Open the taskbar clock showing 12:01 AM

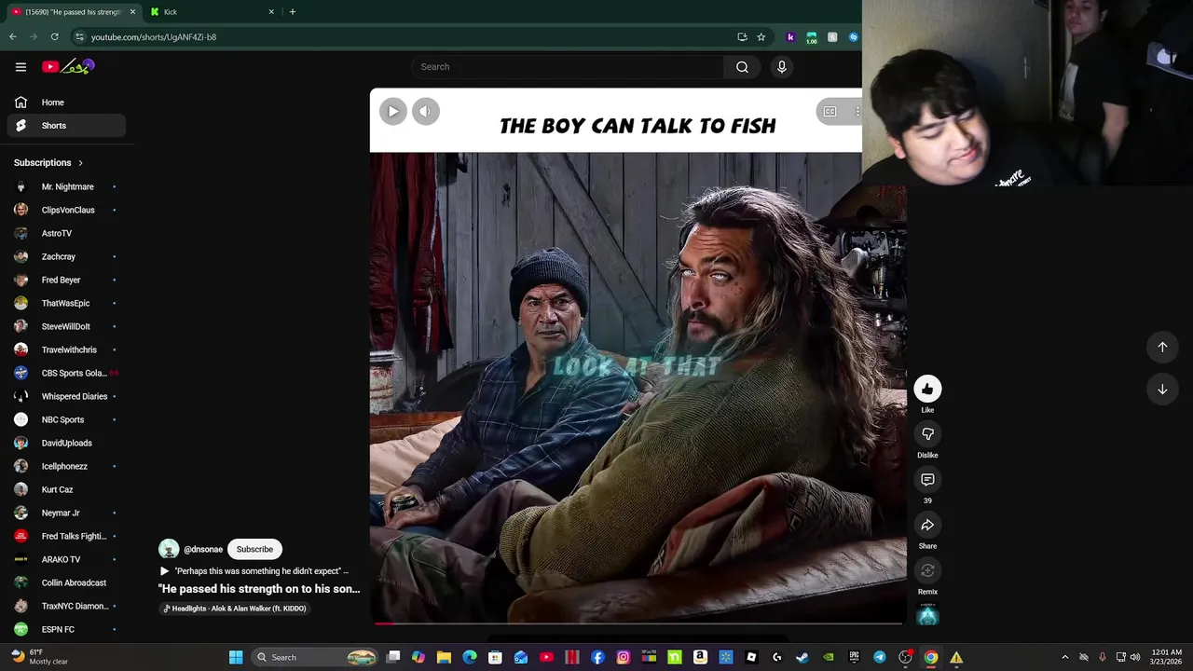click(1167, 657)
